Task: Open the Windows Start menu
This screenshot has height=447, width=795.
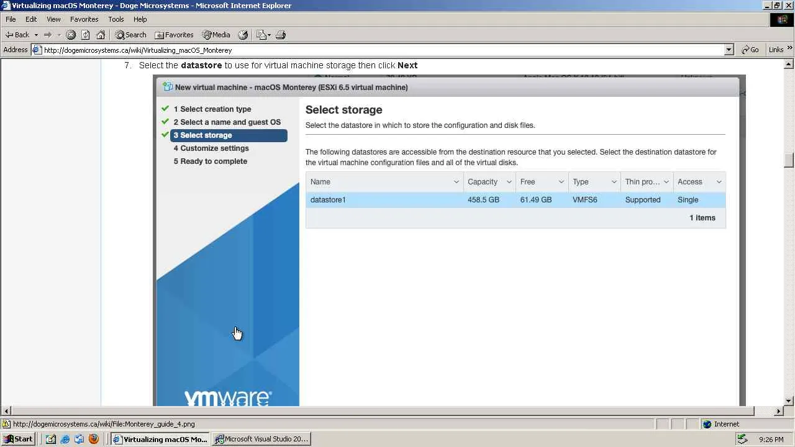Action: [x=18, y=439]
